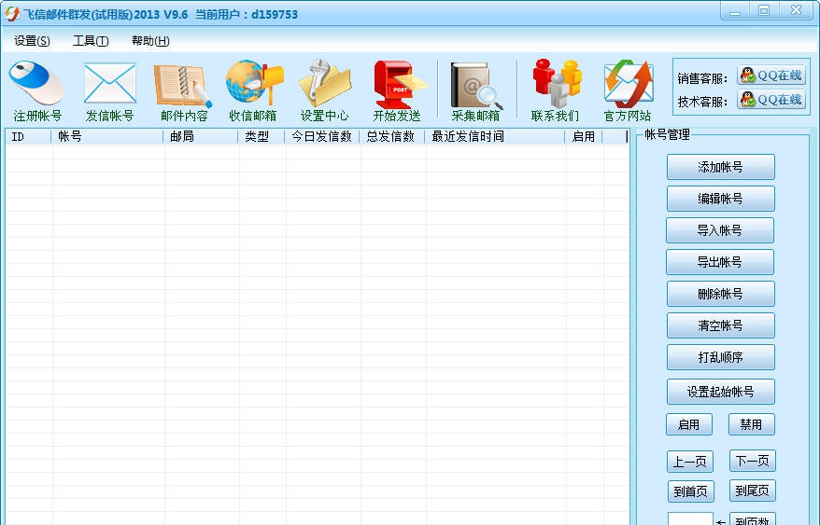Click the 禁用 button
The width and height of the screenshot is (820, 525).
752,424
